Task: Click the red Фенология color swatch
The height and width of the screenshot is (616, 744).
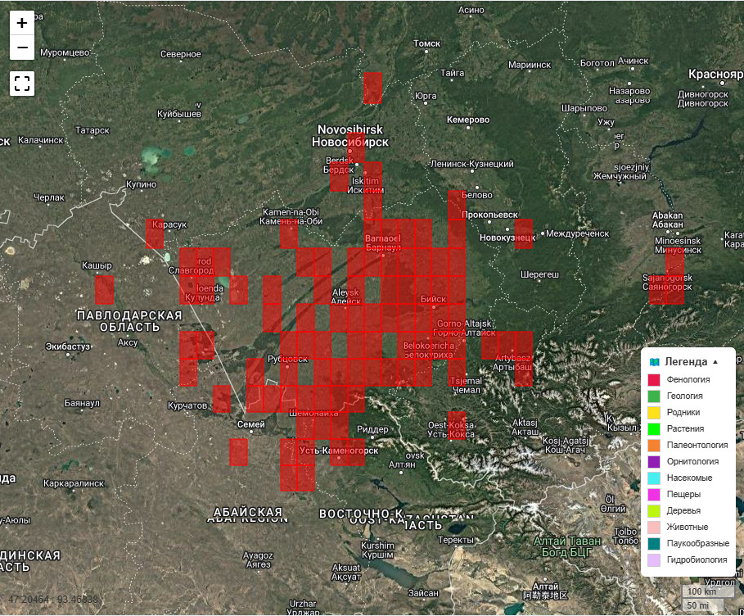Action: pos(654,380)
